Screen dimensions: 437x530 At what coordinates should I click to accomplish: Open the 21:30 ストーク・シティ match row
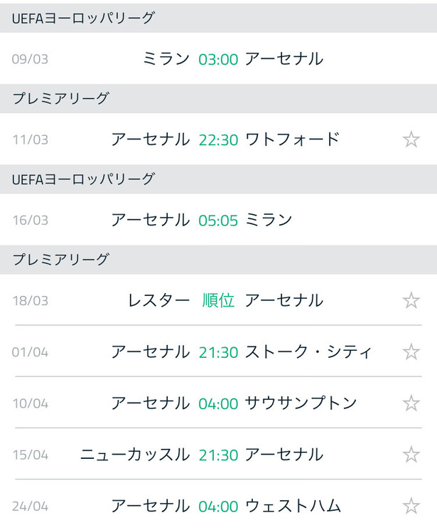(x=219, y=352)
